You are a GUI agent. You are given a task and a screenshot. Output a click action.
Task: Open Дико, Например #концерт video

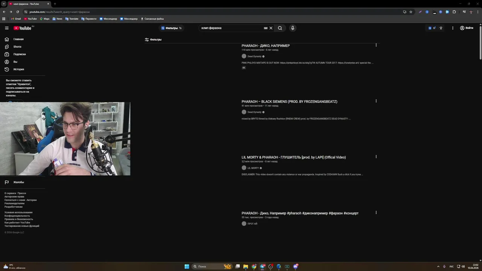(300, 213)
